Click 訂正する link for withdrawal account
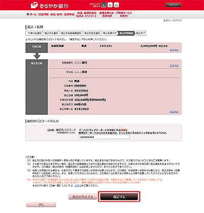This screenshot has width=204, height=213. [174, 50]
